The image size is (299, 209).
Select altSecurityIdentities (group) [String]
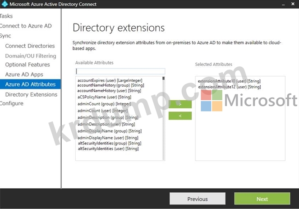pos(110,143)
